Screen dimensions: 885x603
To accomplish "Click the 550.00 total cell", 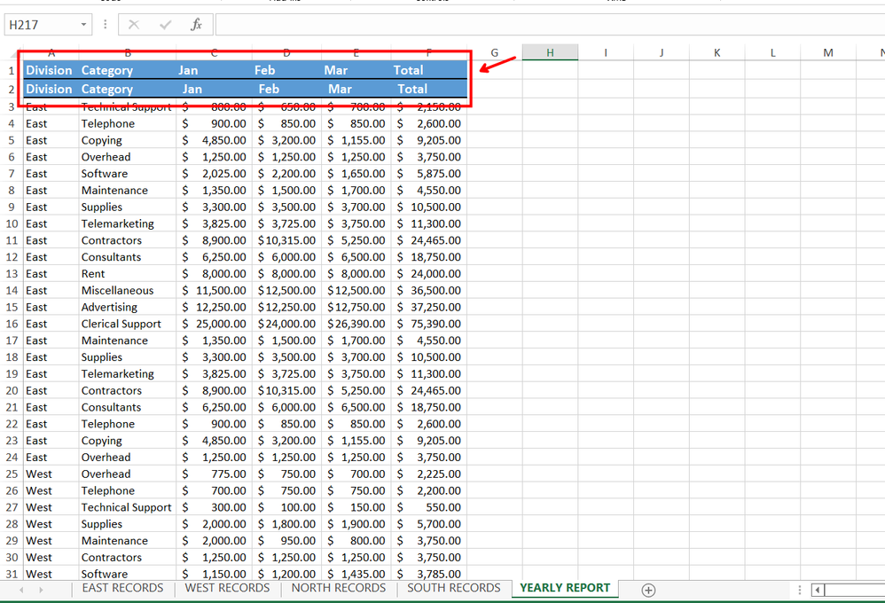I will coord(429,507).
